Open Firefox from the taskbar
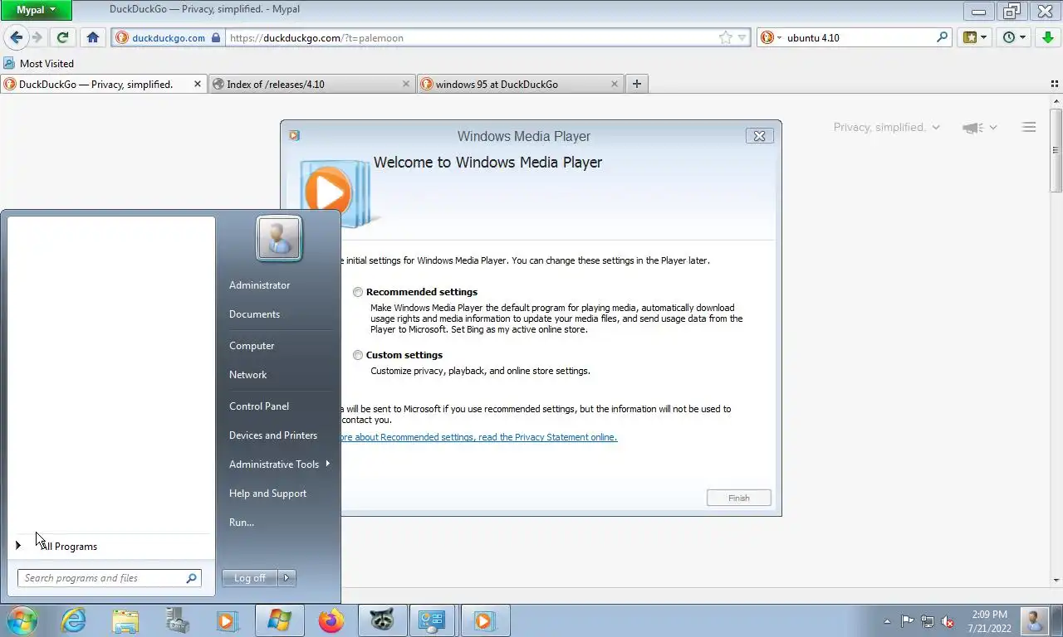Viewport: 1063px width, 637px height. (331, 620)
